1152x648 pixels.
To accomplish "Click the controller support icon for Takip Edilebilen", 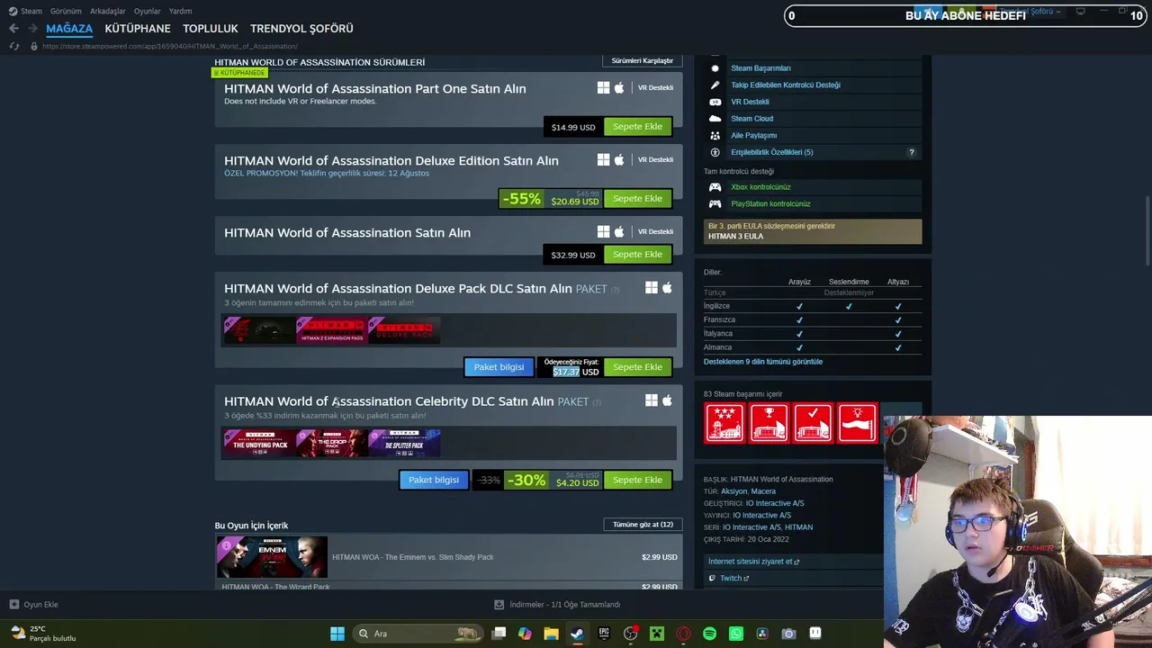I will pos(715,85).
